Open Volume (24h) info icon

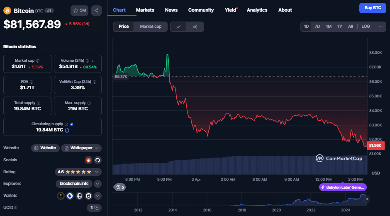[x=88, y=61]
